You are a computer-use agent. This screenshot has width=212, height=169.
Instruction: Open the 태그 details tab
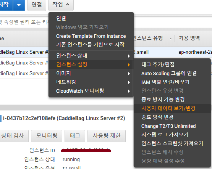[75, 136]
